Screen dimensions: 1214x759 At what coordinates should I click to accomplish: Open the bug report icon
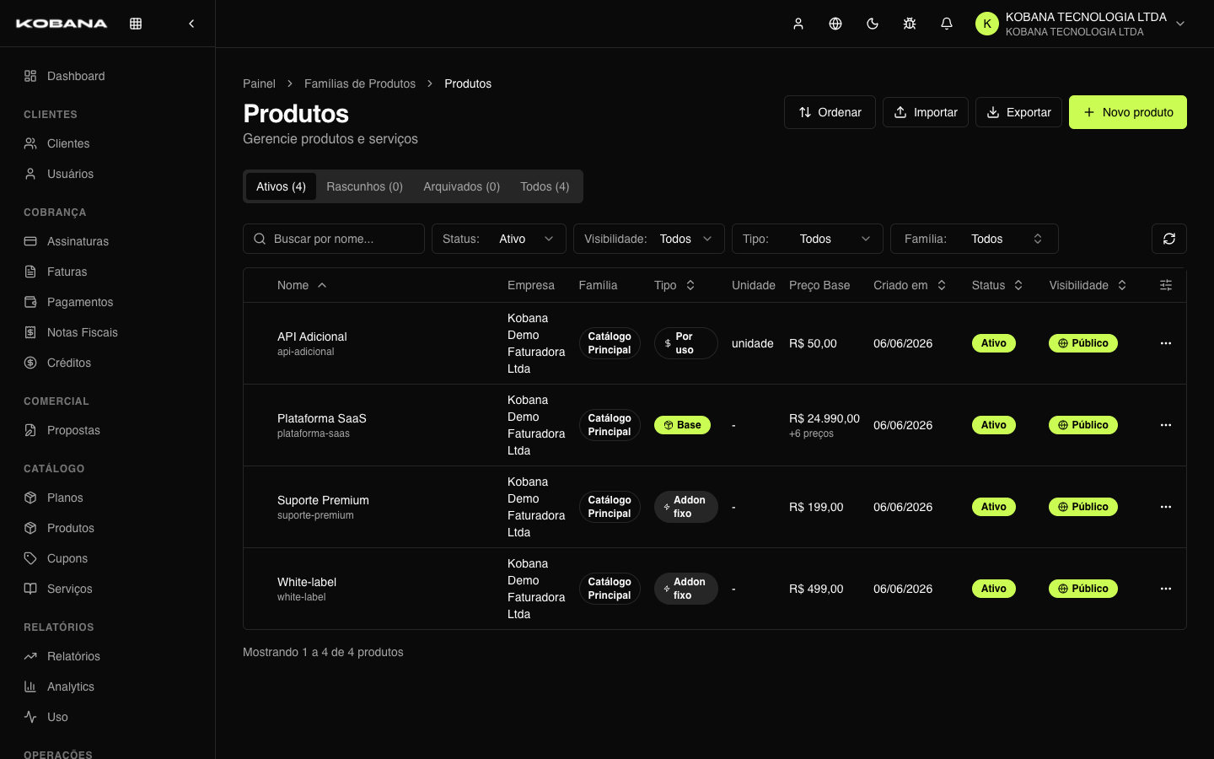(910, 24)
